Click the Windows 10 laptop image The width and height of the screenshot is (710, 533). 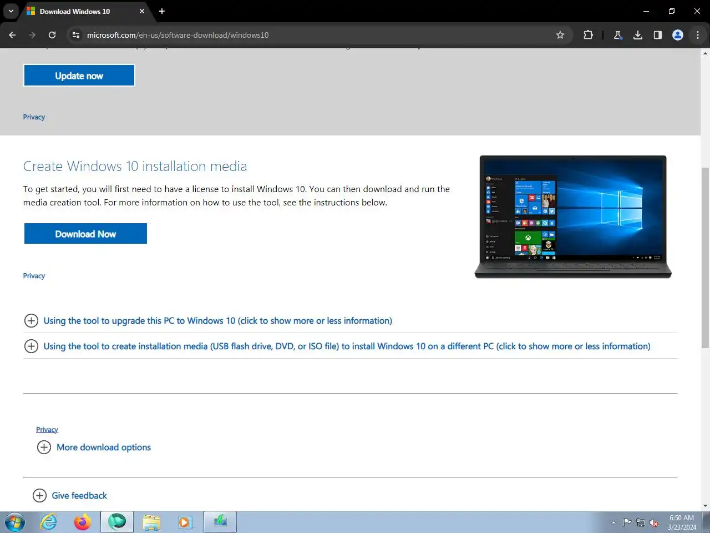click(x=573, y=217)
